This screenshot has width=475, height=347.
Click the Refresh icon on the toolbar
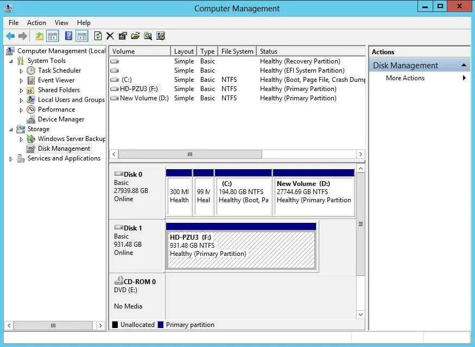click(x=99, y=36)
